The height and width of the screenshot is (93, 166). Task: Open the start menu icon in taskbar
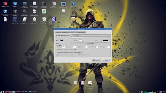[x=1, y=92]
